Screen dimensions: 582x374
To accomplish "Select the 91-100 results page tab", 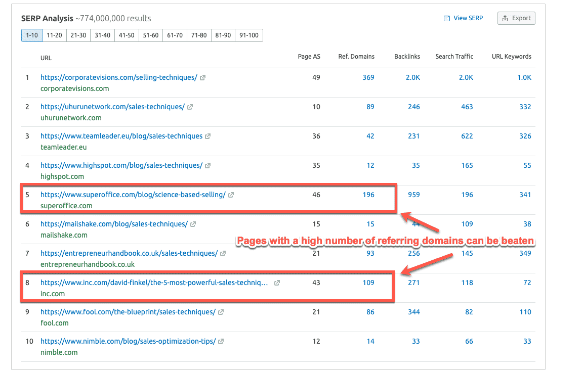I will [248, 35].
